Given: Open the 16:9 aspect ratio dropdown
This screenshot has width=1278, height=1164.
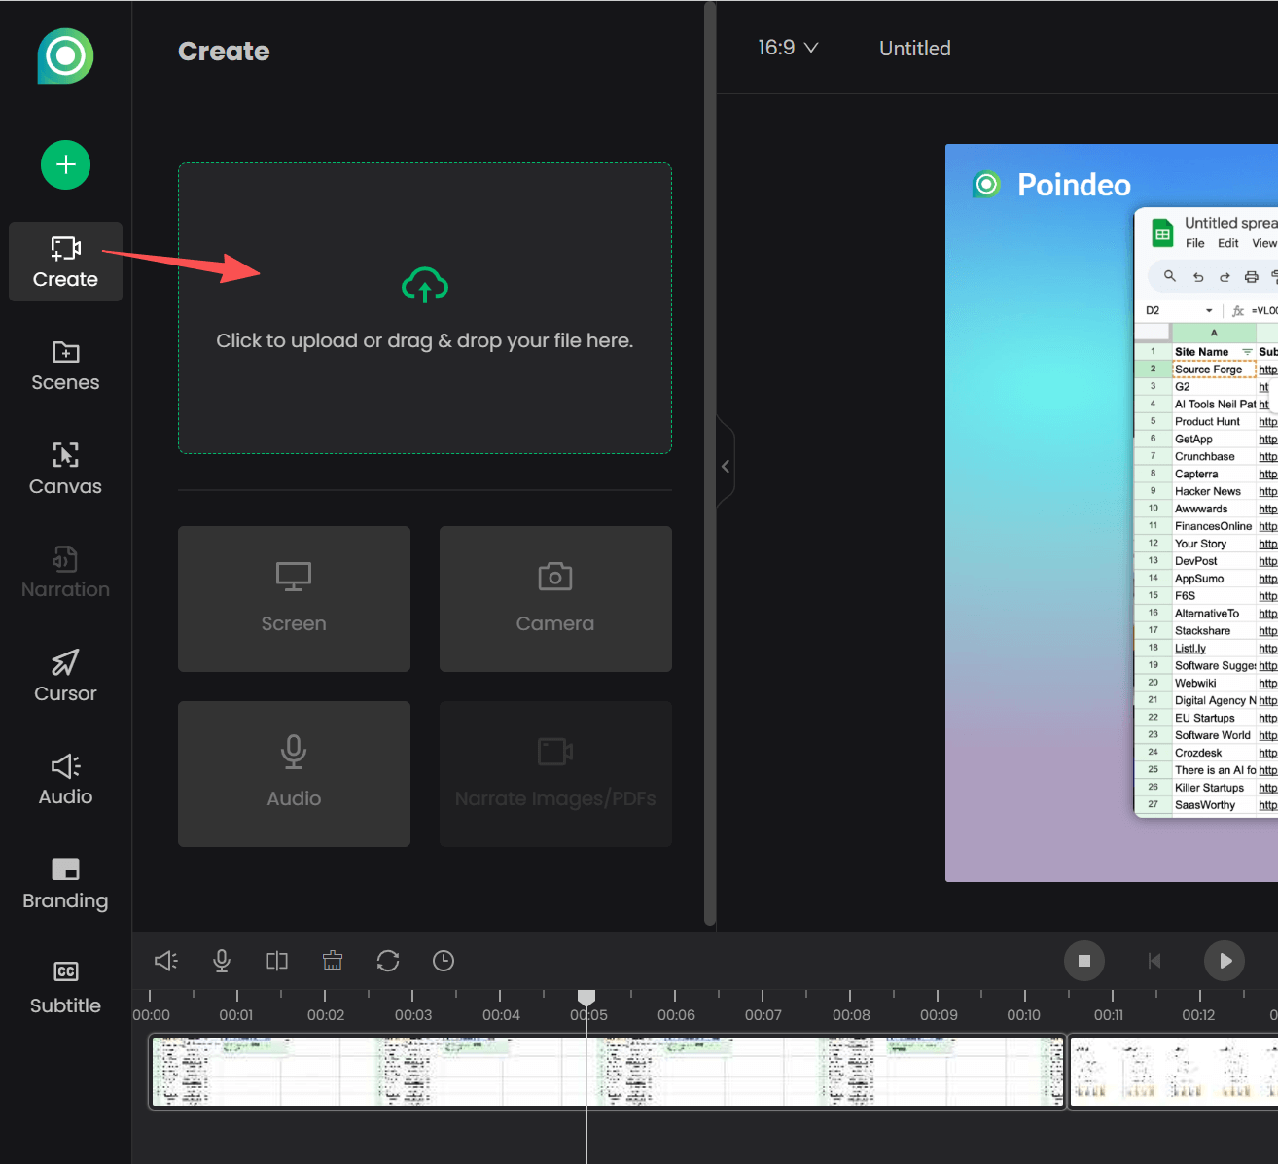Looking at the screenshot, I should [x=788, y=47].
